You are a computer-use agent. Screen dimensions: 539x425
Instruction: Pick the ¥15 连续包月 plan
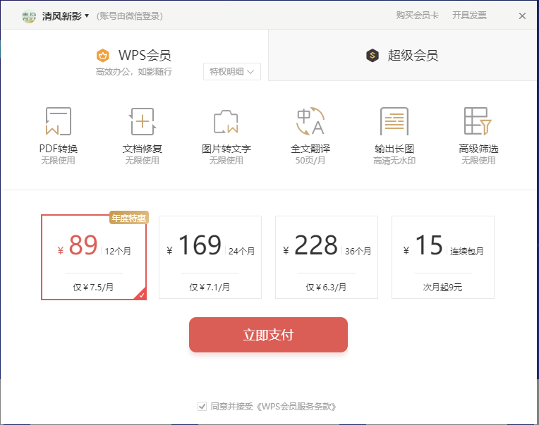coord(443,257)
